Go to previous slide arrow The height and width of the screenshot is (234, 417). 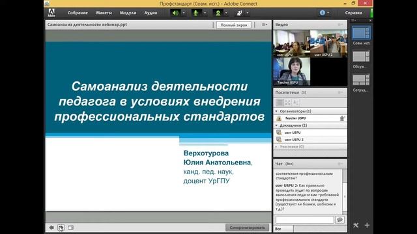tap(51, 227)
